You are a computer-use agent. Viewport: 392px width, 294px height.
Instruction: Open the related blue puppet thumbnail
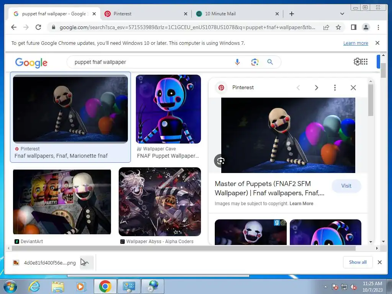point(325,232)
